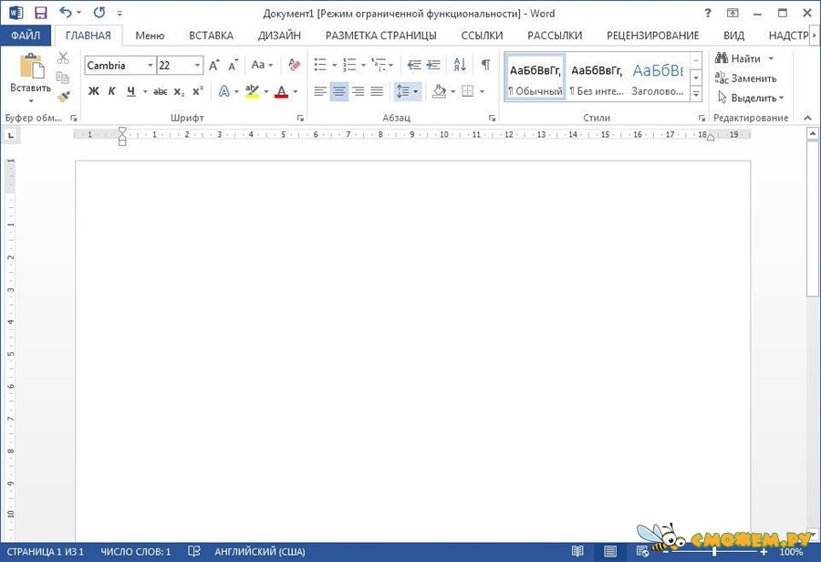Copy selection with the copy icon
Viewport: 821px width, 562px height.
63,78
